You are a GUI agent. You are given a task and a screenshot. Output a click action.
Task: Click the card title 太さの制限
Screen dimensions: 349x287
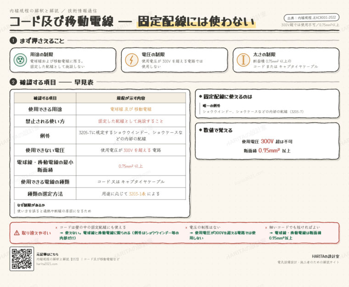click(265, 54)
